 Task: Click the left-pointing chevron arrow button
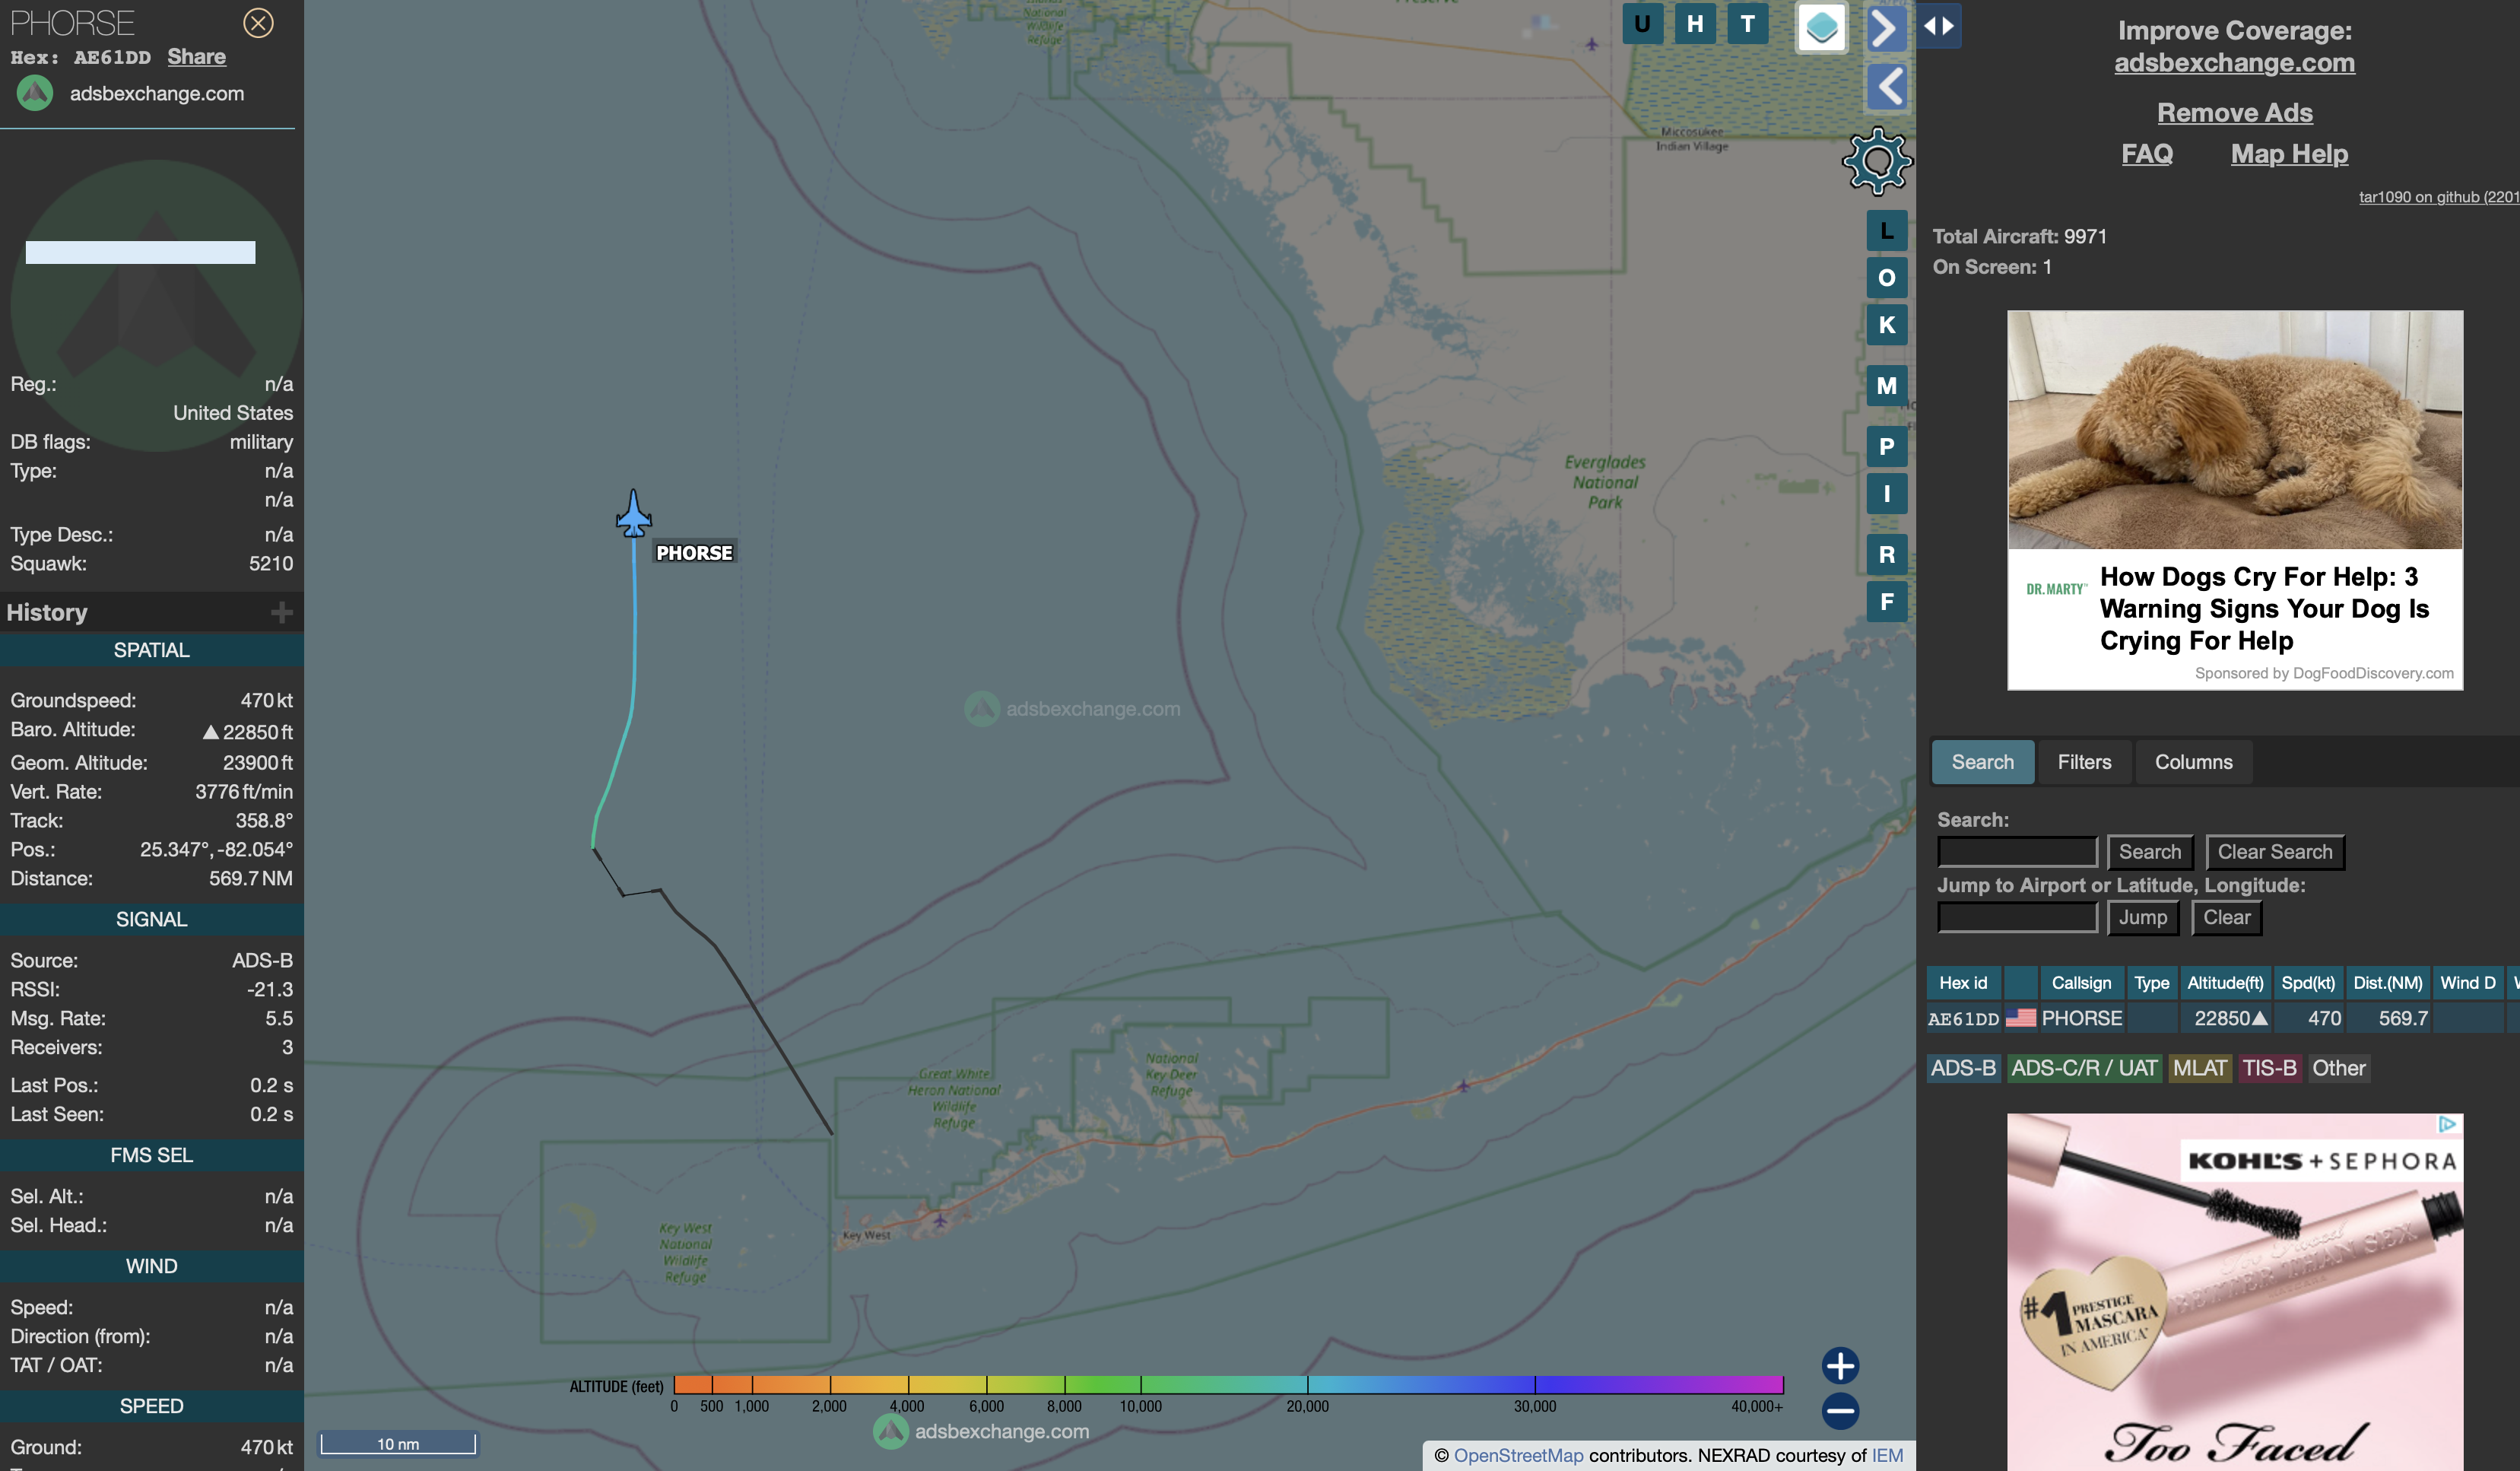[1886, 87]
